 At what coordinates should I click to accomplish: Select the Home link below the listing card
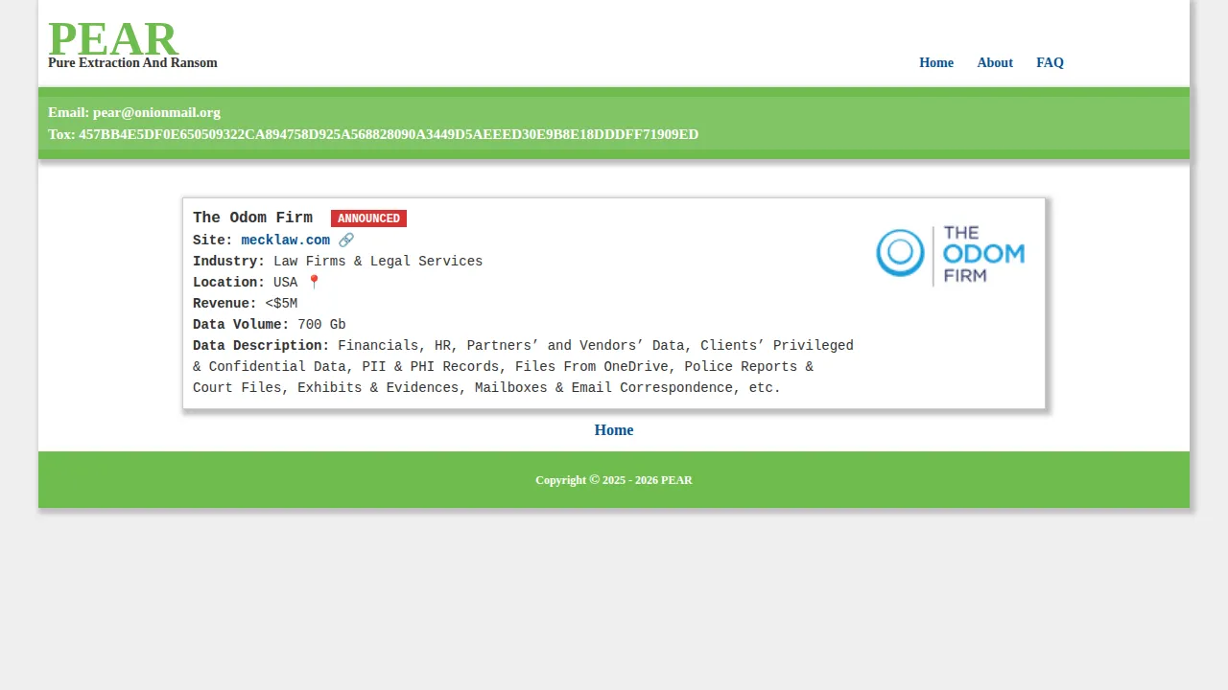click(613, 430)
